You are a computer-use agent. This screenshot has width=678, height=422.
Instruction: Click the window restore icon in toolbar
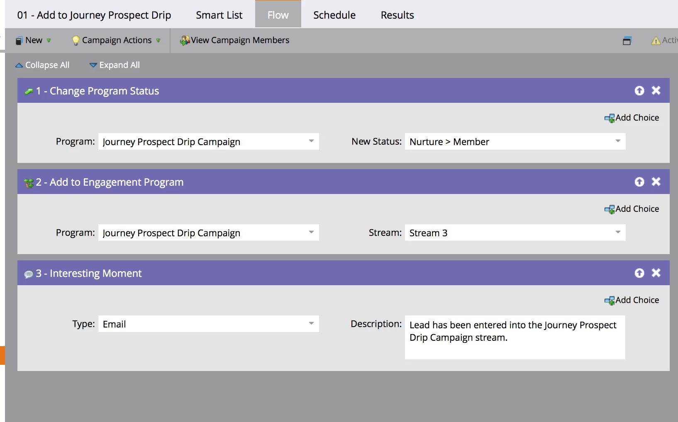coord(627,41)
